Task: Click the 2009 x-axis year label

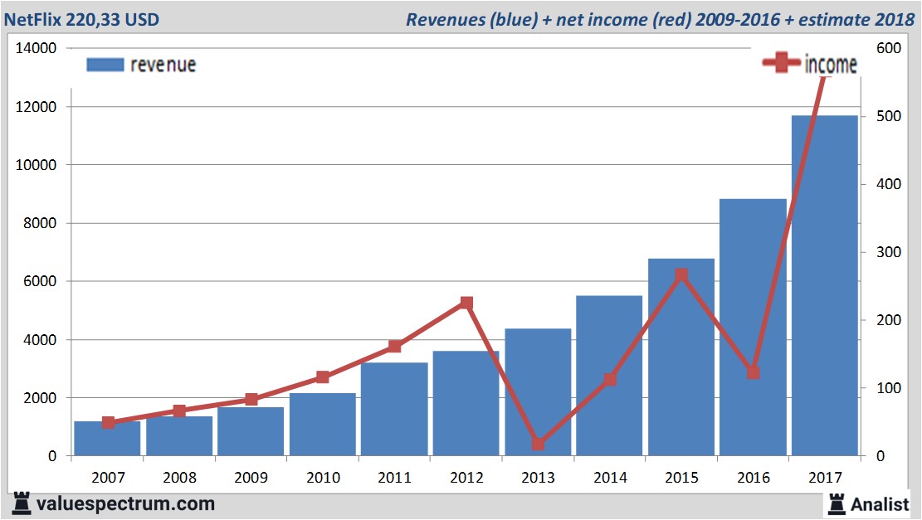Action: click(251, 478)
